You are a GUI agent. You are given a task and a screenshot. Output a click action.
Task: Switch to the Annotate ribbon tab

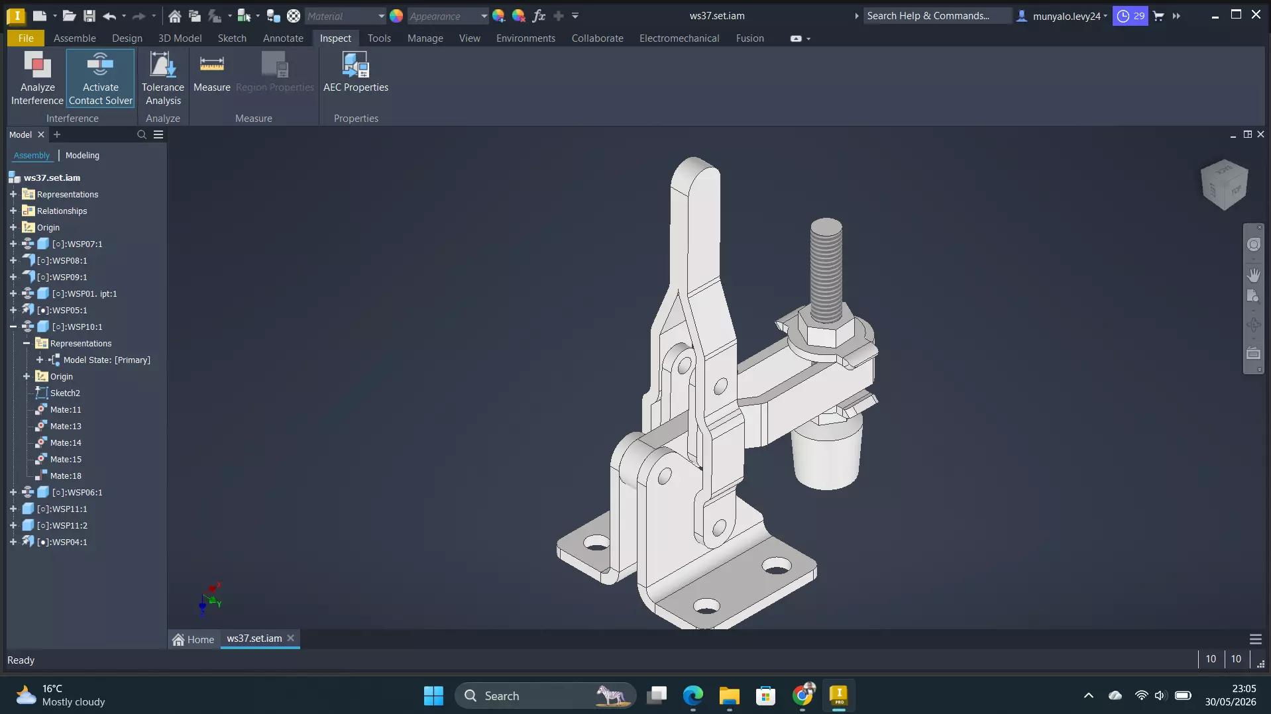pyautogui.click(x=283, y=38)
